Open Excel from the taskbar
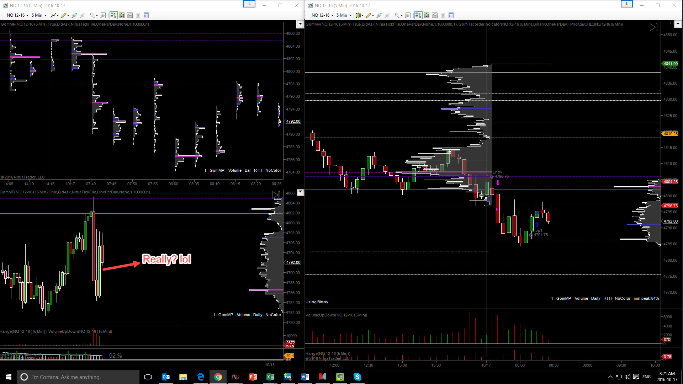Screen dimensions: 683x384 [x=270, y=377]
